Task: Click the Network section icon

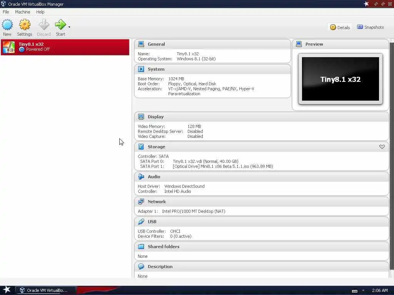Action: point(141,202)
